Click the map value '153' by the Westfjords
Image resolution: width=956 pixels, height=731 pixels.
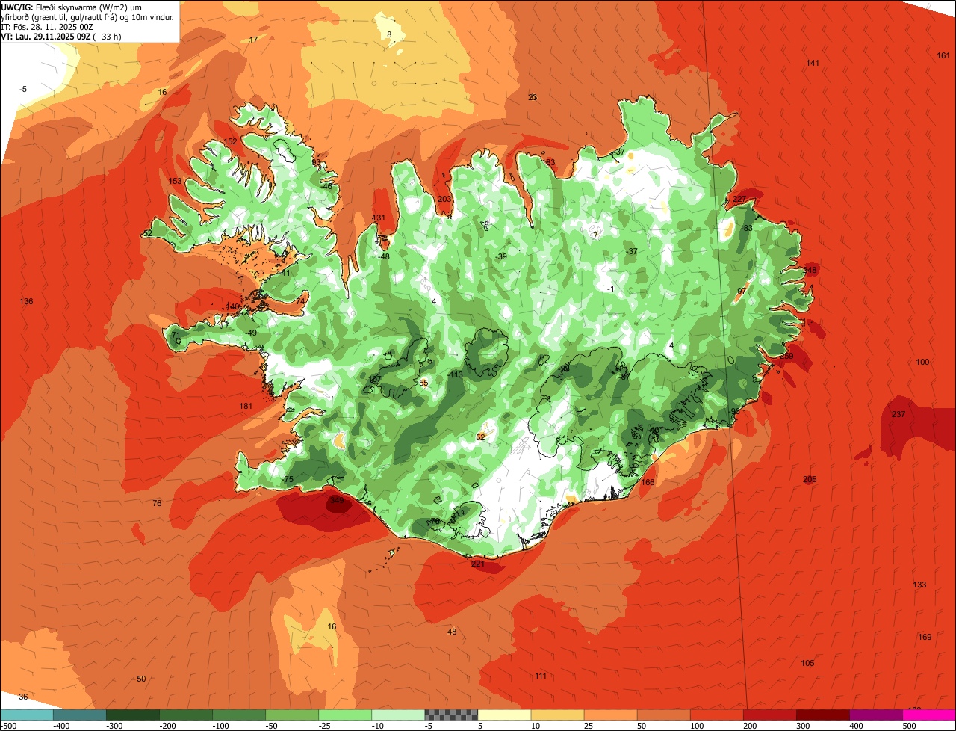point(175,182)
